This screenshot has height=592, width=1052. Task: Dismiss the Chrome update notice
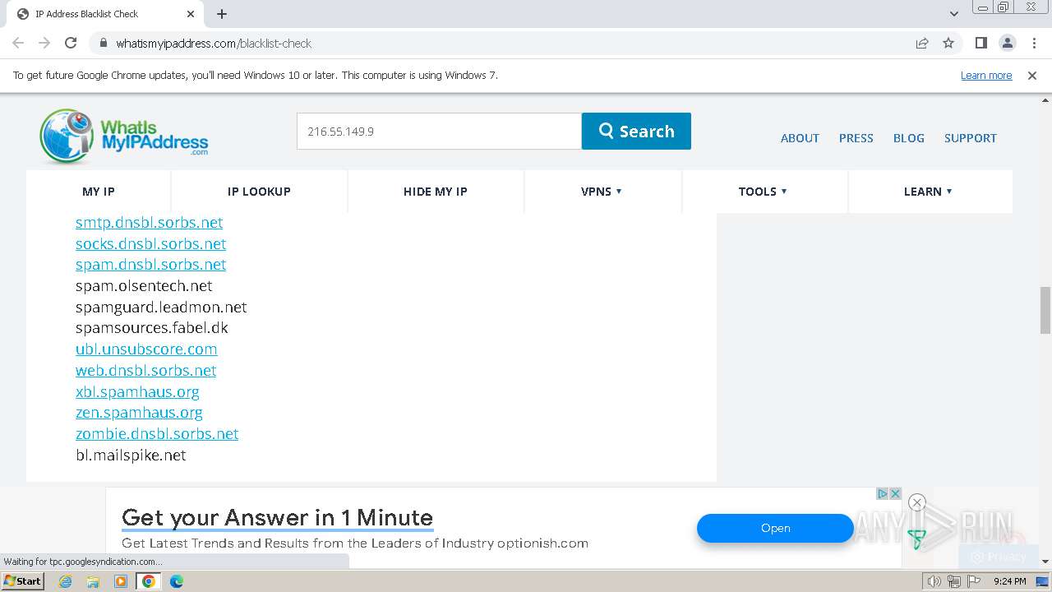(1032, 76)
